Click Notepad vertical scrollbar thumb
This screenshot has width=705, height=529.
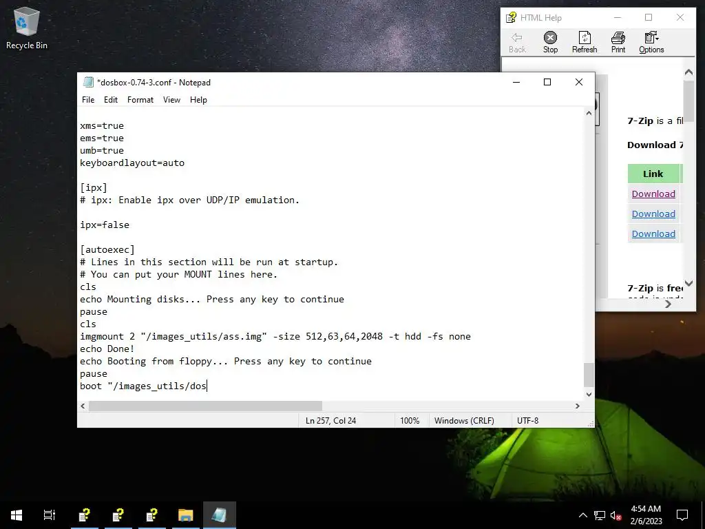tap(589, 374)
